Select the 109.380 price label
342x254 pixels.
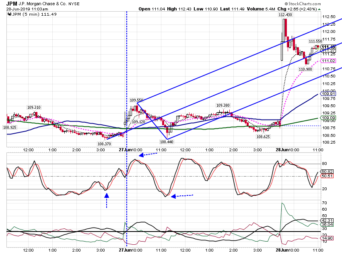click(x=223, y=105)
